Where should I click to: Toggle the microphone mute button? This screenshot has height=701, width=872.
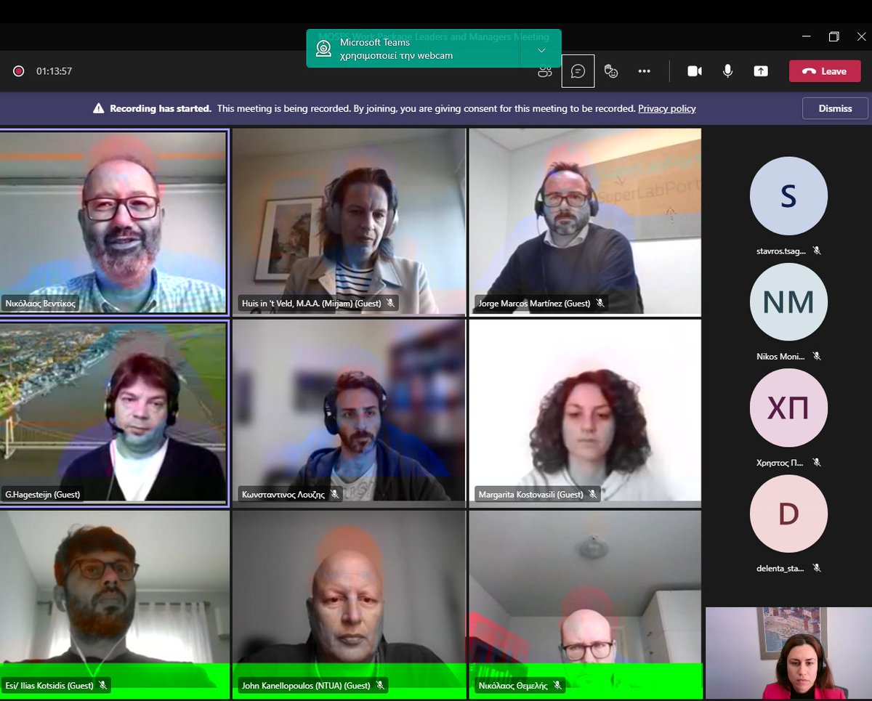727,71
